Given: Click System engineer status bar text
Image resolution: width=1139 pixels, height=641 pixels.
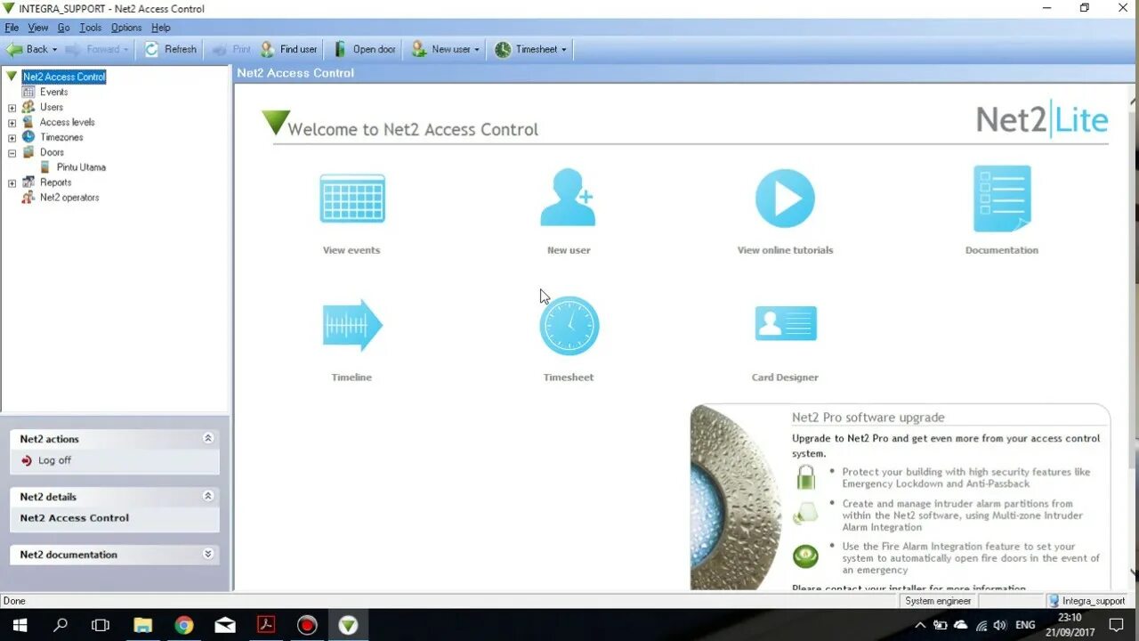Looking at the screenshot, I should point(938,601).
